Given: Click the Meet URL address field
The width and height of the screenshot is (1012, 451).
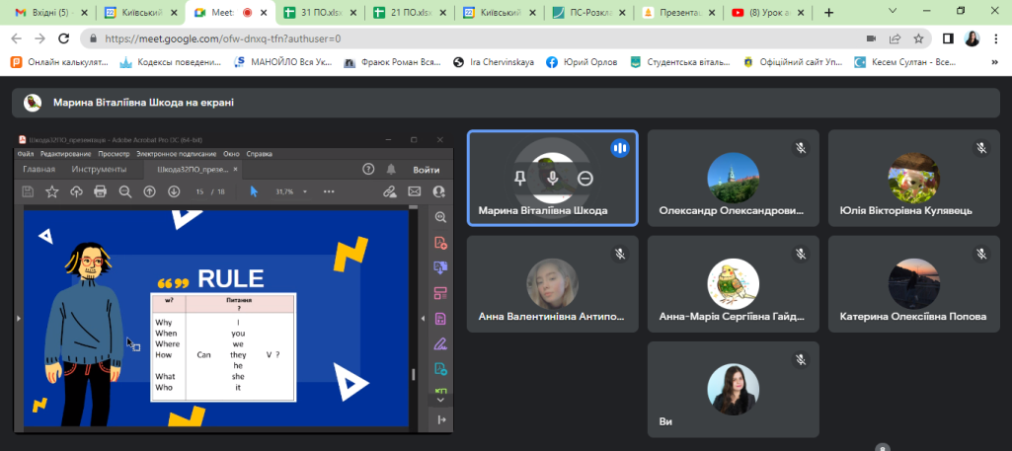Looking at the screenshot, I should pyautogui.click(x=395, y=38).
